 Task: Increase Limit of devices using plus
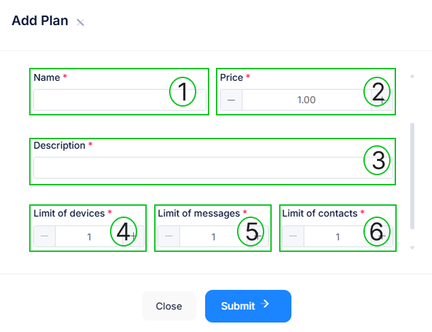pos(133,236)
